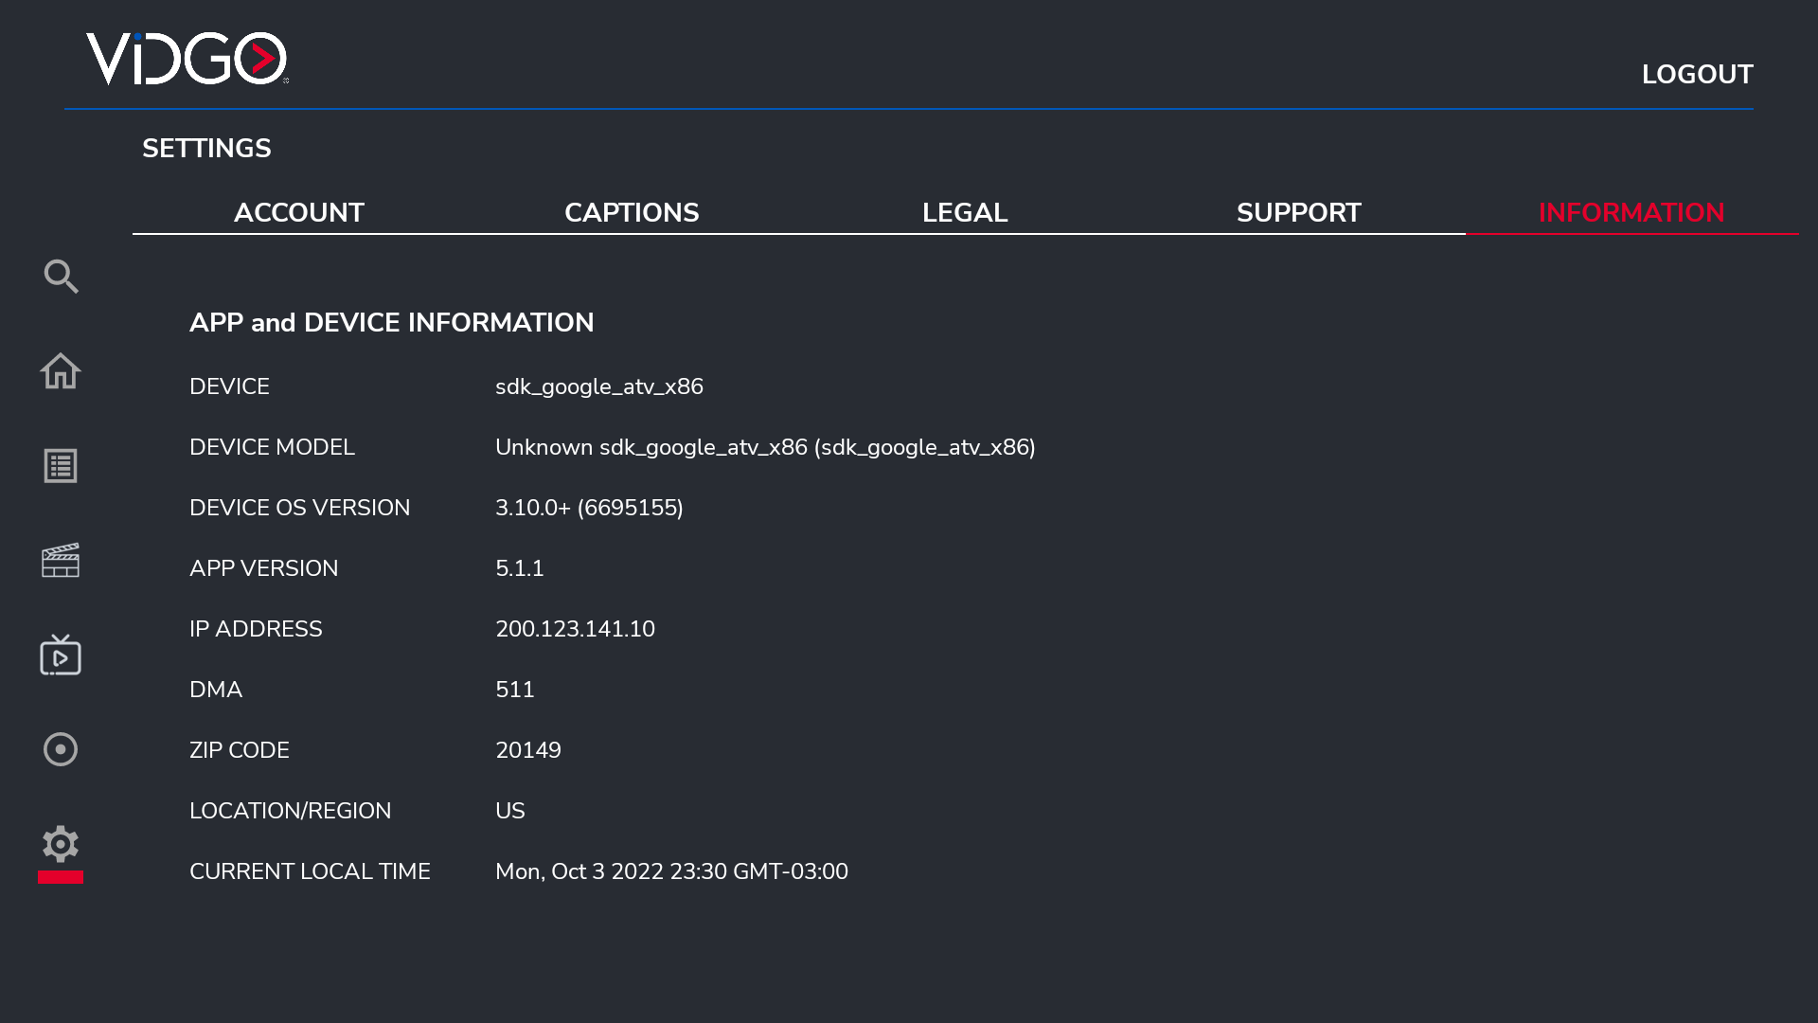Click the App Version value 5.1.1
The height and width of the screenshot is (1023, 1818).
(x=519, y=568)
